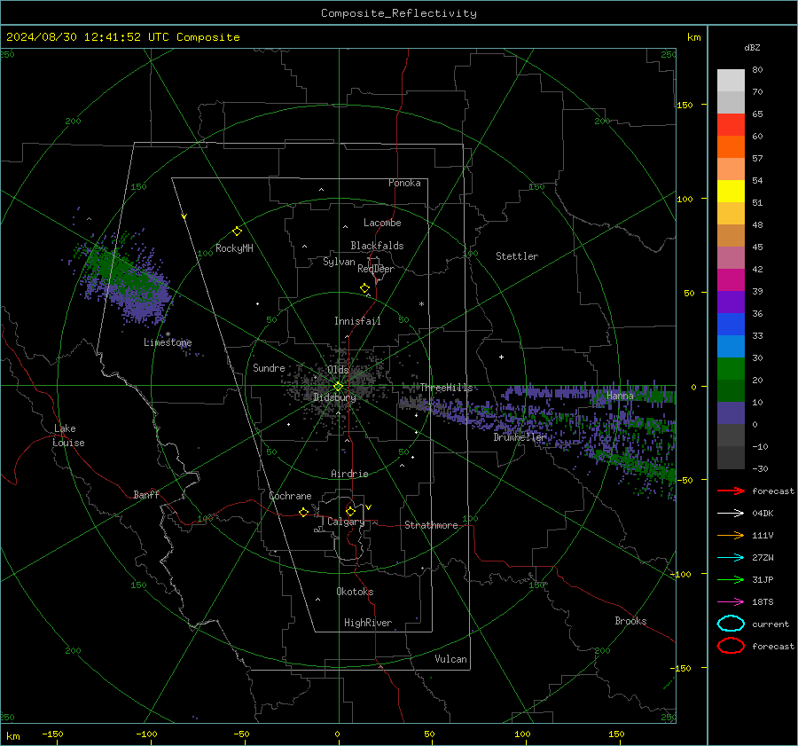Image resolution: width=798 pixels, height=746 pixels.
Task: Click the magenta 18TS arrow icon
Action: tap(731, 602)
